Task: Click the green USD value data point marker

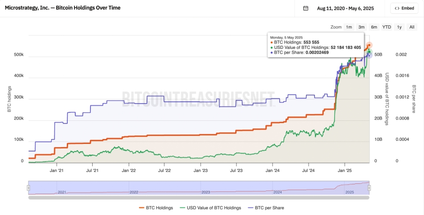Action: (x=369, y=52)
